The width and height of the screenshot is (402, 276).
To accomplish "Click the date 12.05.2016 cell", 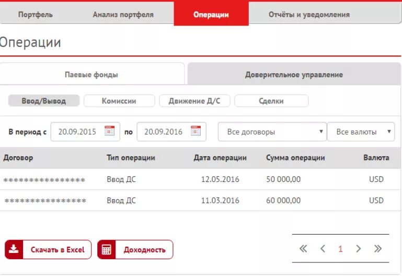I will click(x=220, y=179).
